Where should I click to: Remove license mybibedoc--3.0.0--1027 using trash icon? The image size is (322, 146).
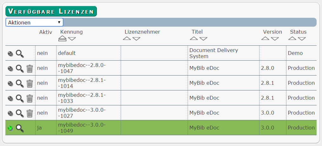pyautogui.click(x=30, y=114)
